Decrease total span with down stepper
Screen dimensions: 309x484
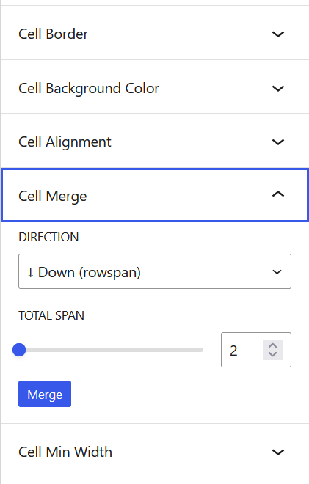[x=272, y=354]
